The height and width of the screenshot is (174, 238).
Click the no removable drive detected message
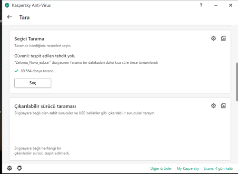(x=42, y=151)
